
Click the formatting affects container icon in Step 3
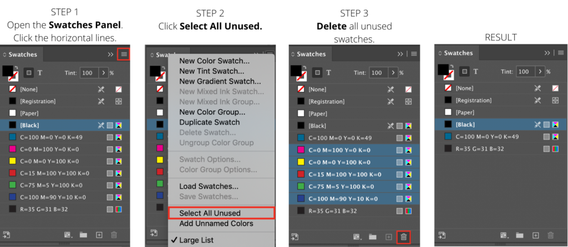click(318, 73)
